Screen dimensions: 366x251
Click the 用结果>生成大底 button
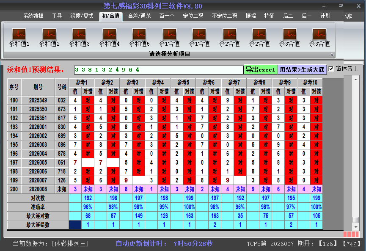(x=302, y=69)
